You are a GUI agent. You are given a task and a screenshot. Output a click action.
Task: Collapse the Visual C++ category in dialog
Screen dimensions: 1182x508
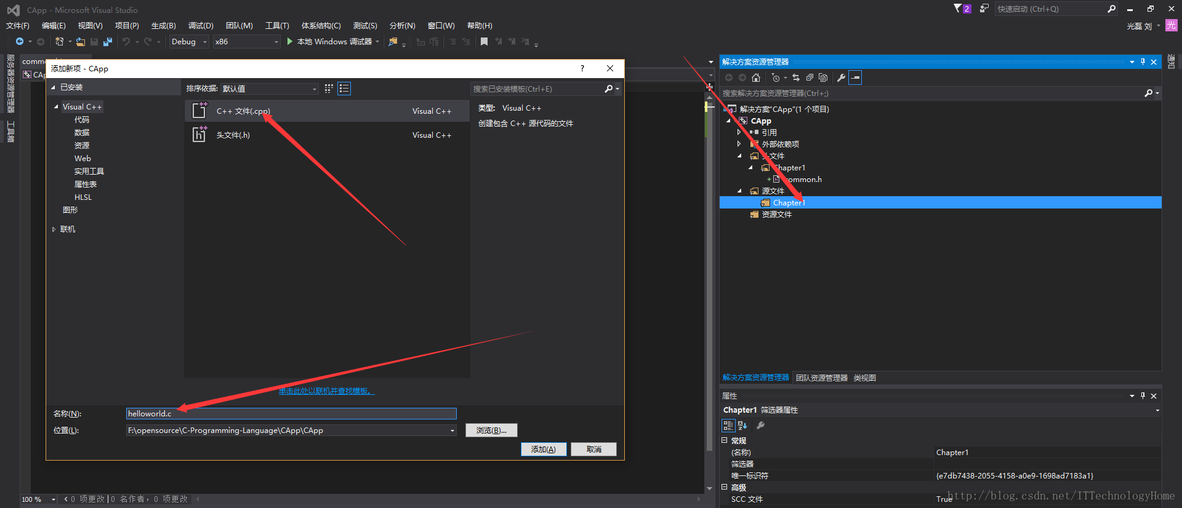(56, 106)
